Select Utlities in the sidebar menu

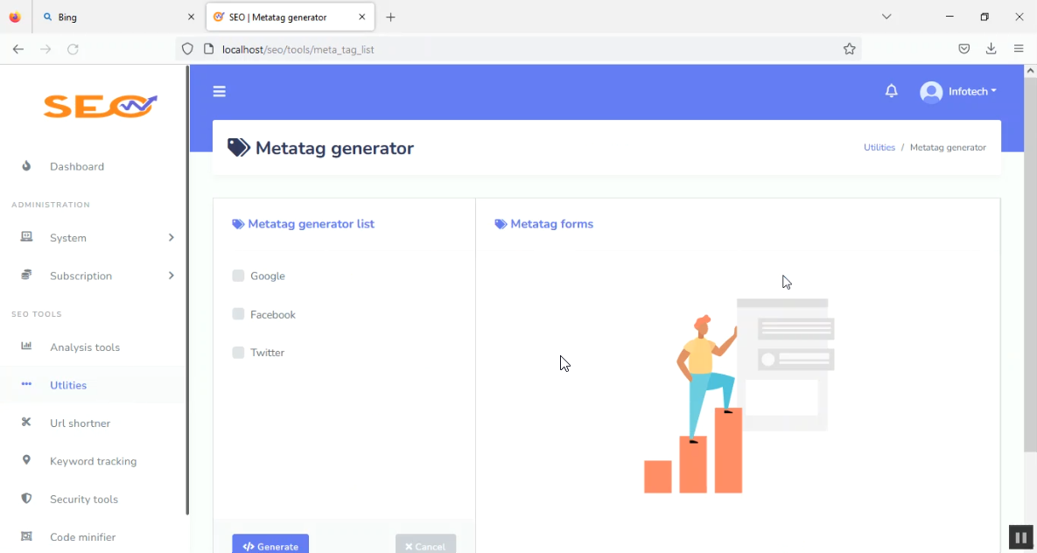point(68,385)
